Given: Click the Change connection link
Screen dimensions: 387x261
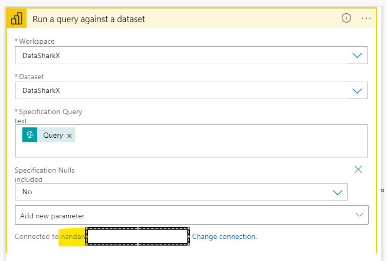Looking at the screenshot, I should [224, 236].
